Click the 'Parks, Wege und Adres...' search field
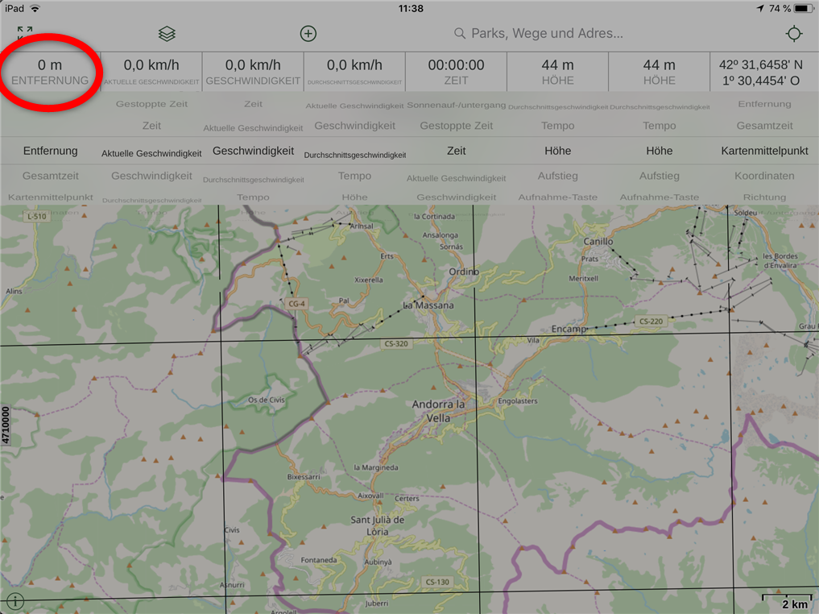The width and height of the screenshot is (819, 614). click(x=548, y=33)
